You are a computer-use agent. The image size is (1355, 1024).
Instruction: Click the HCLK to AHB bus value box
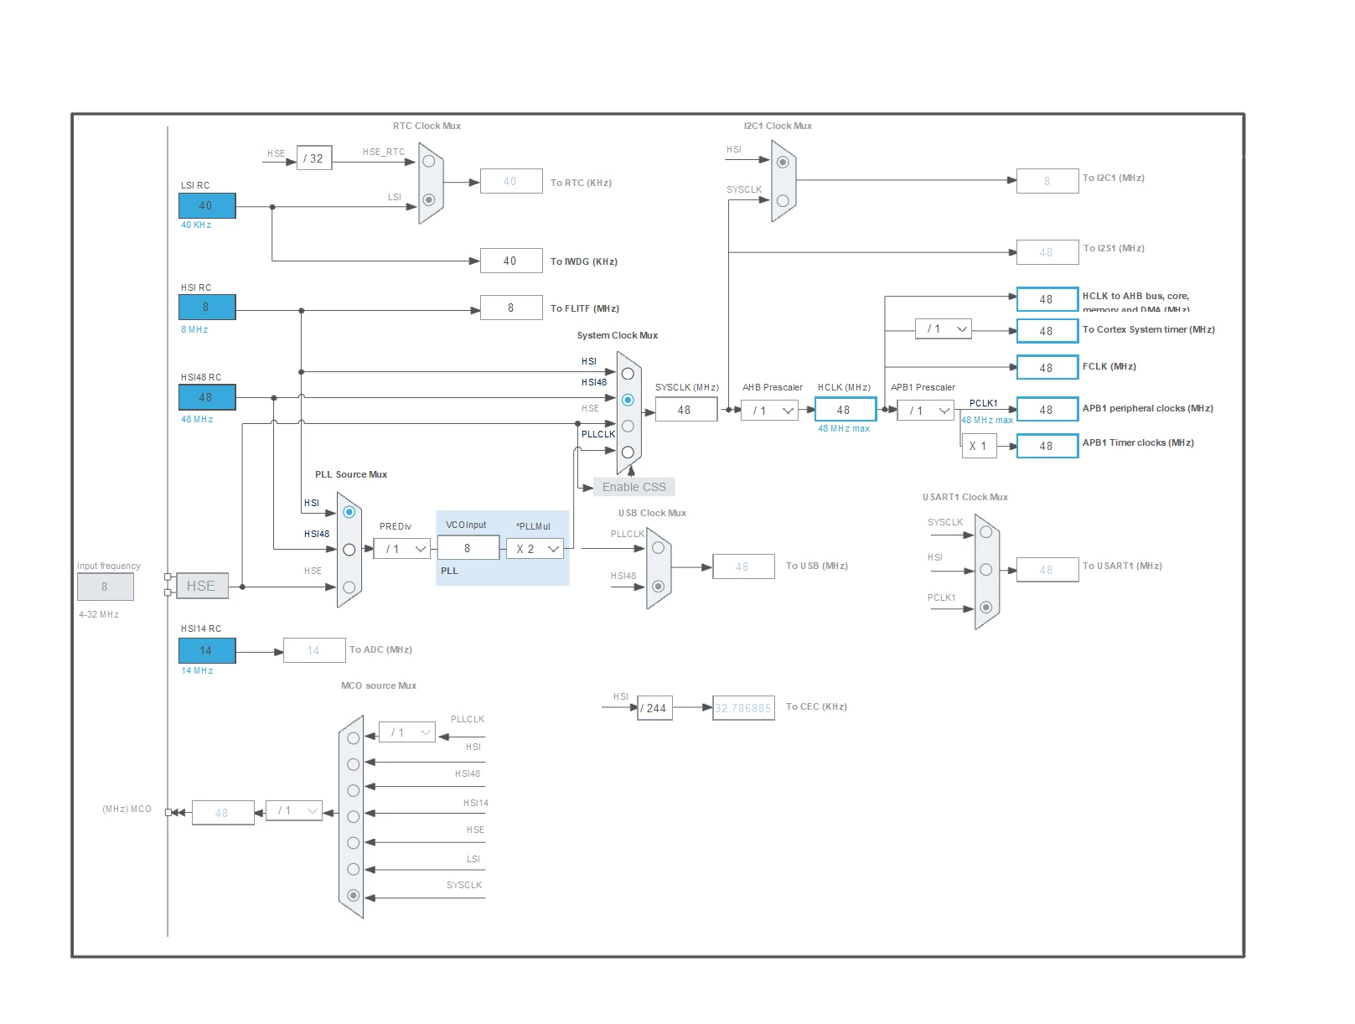coord(1047,299)
